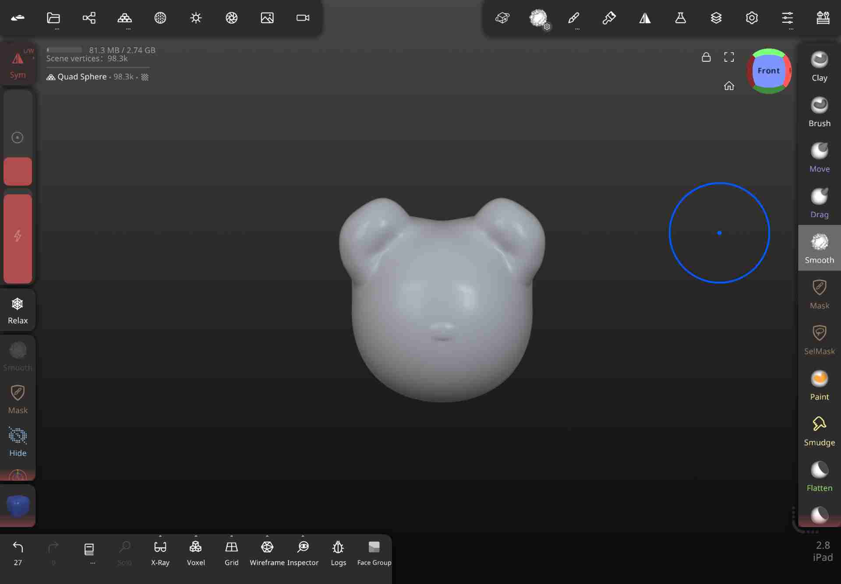Toggle the left Smooth shortcut
The height and width of the screenshot is (584, 841).
point(18,356)
